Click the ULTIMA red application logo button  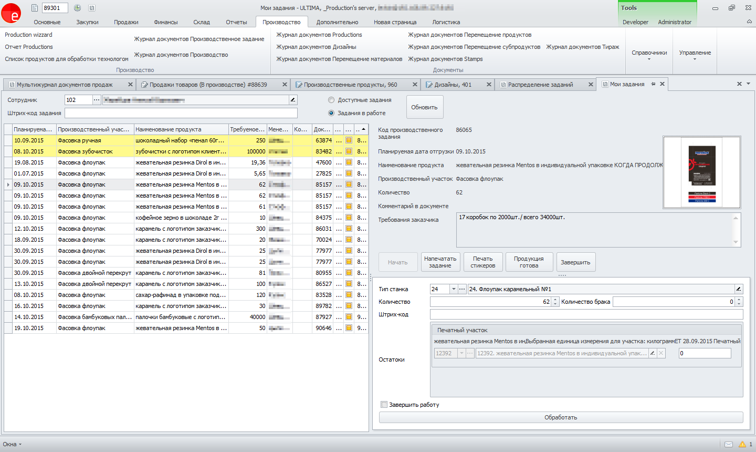click(x=11, y=13)
